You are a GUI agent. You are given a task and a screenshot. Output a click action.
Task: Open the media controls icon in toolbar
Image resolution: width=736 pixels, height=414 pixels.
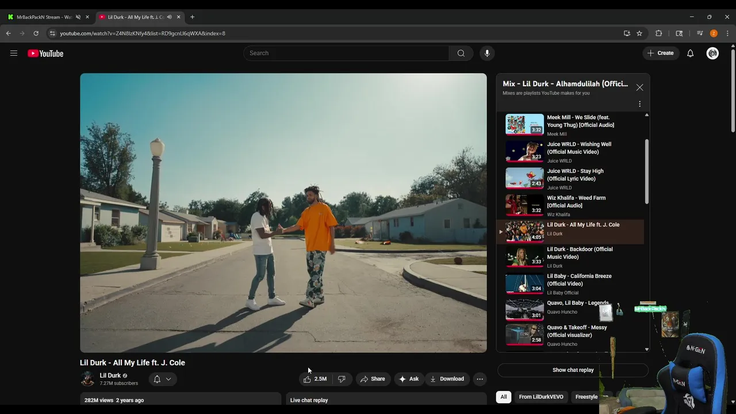tap(700, 33)
